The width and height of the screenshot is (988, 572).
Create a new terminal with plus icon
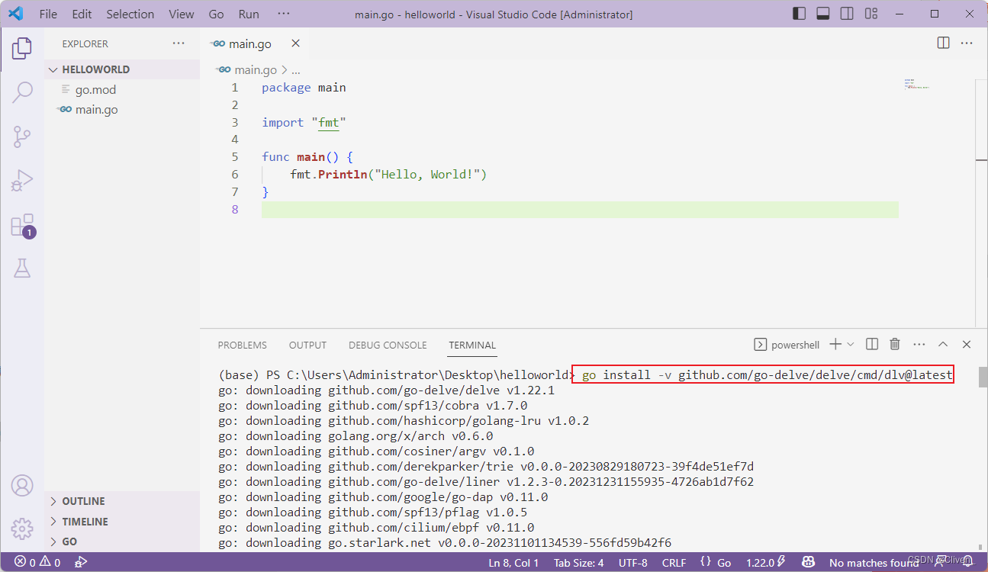tap(835, 345)
